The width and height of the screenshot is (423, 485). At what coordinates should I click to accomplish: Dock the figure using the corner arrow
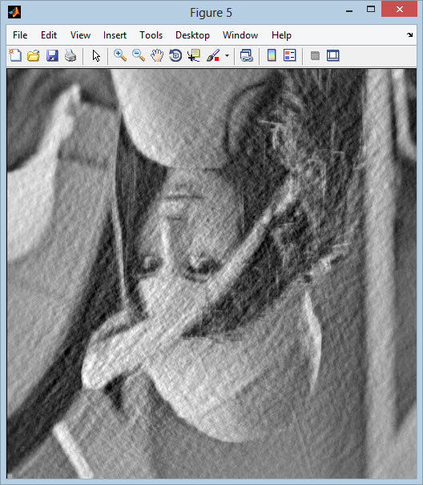[x=410, y=35]
